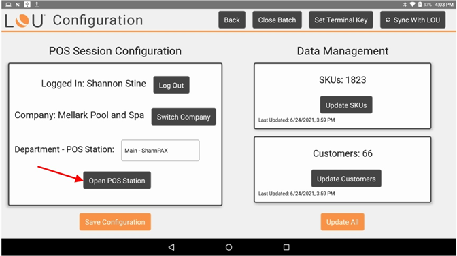Screen dimensions: 457x256
Task: Sync With LOU
Action: 413,20
